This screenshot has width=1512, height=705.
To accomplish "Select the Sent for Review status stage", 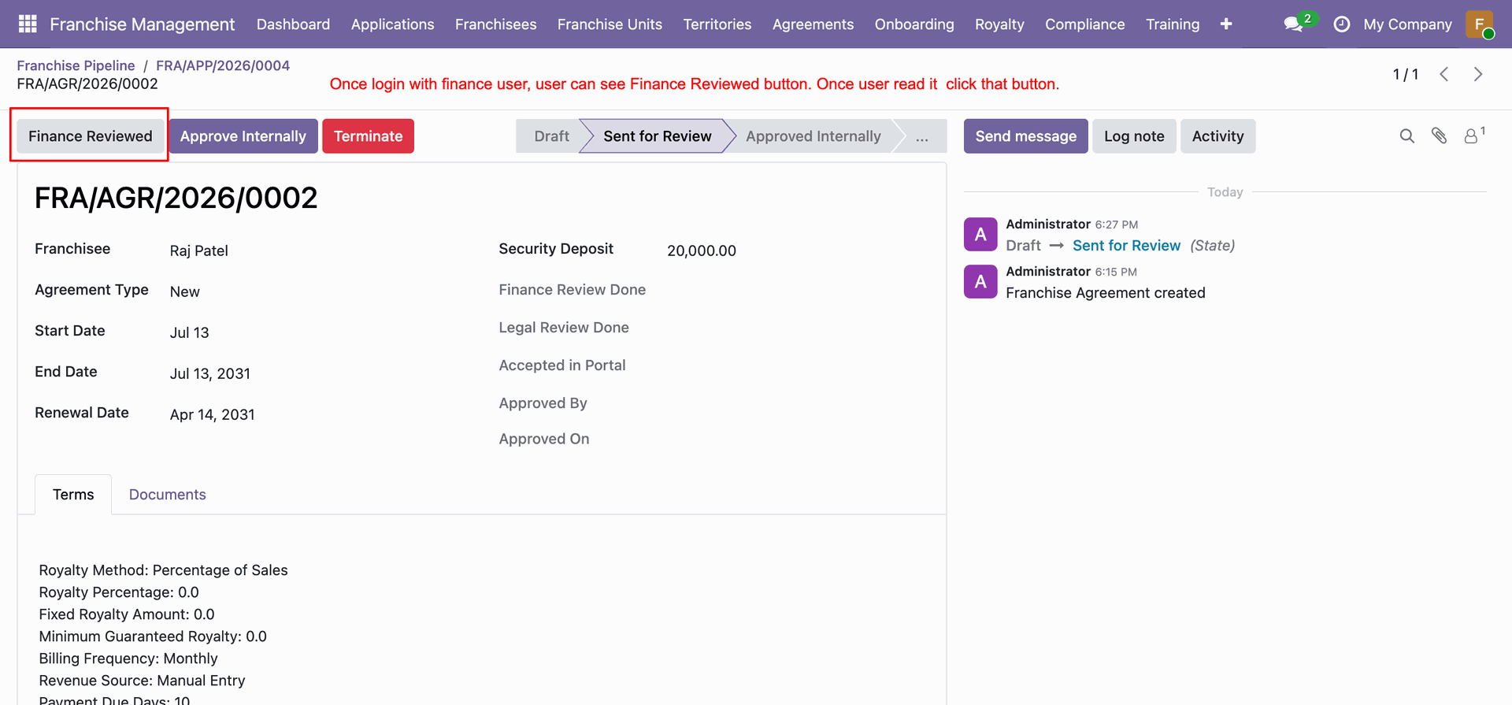I will 658,136.
